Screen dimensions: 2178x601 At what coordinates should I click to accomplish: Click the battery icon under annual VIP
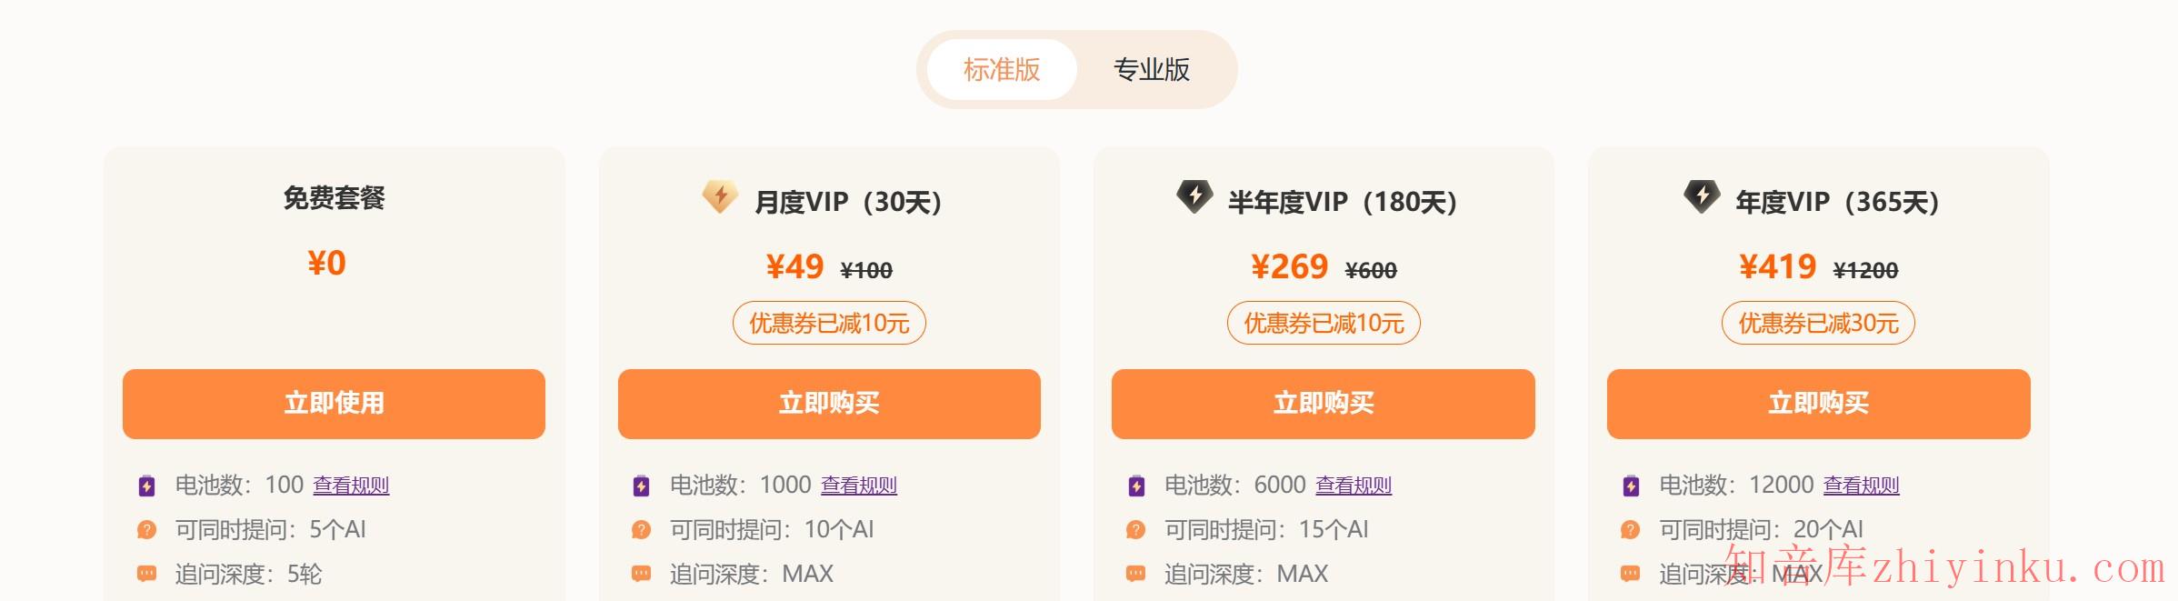point(1631,486)
